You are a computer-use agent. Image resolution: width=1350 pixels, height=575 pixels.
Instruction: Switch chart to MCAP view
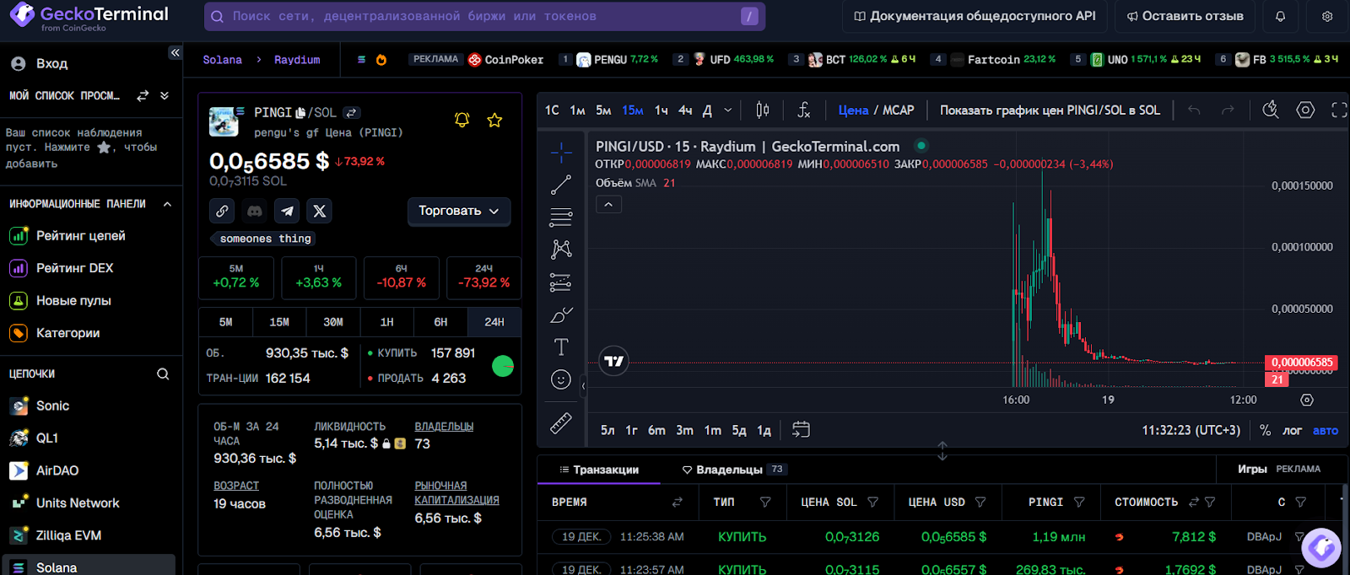click(899, 110)
